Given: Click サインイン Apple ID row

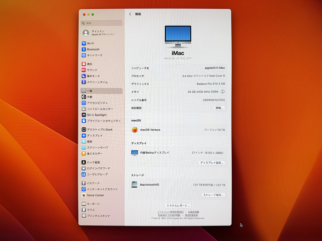Looking at the screenshot, I should click(x=101, y=33).
